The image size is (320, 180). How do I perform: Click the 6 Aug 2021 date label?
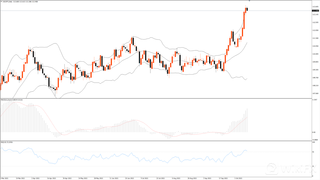coord(176,178)
